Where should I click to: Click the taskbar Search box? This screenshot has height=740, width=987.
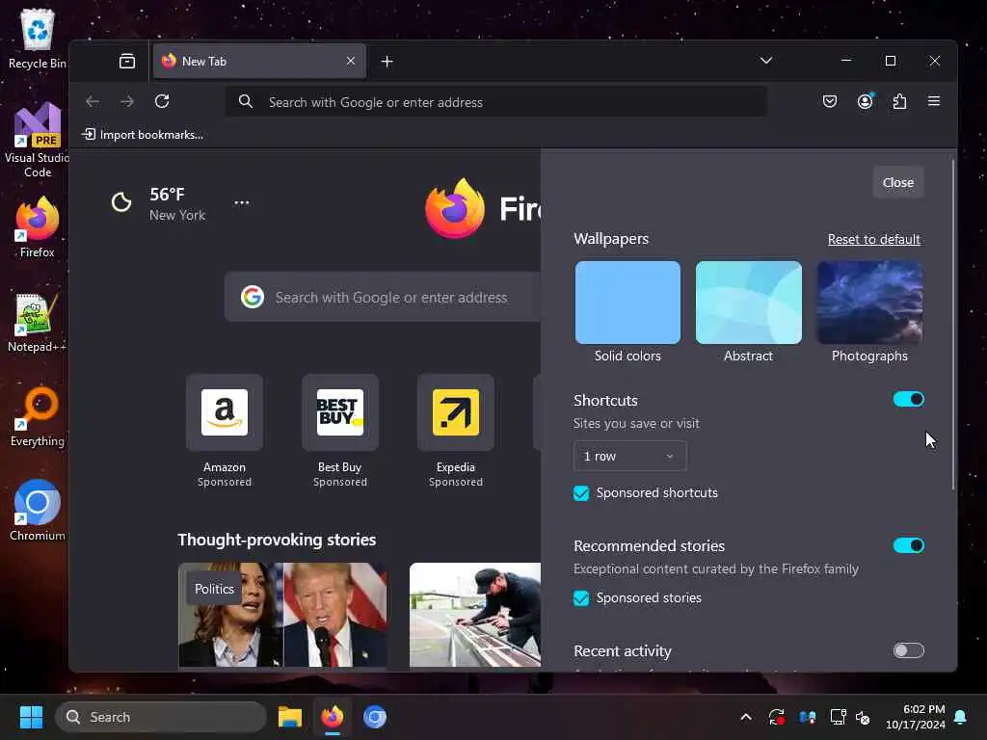click(161, 717)
